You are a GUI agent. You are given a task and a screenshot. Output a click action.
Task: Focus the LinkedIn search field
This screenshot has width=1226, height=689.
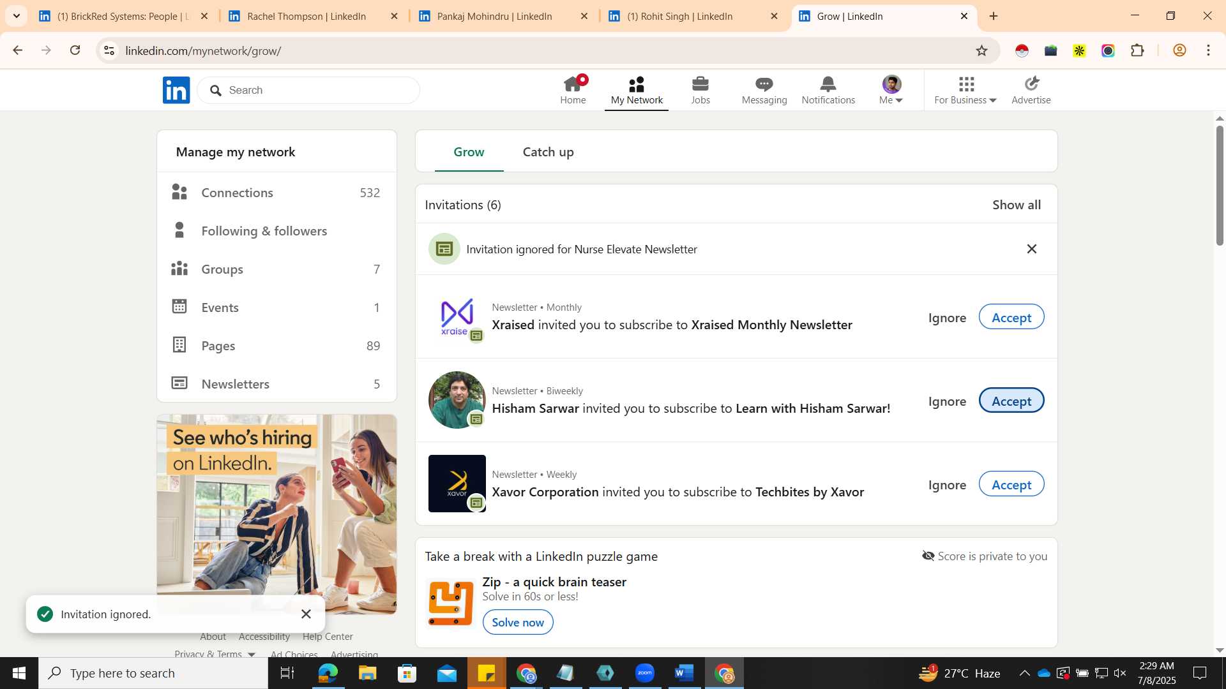click(x=308, y=90)
